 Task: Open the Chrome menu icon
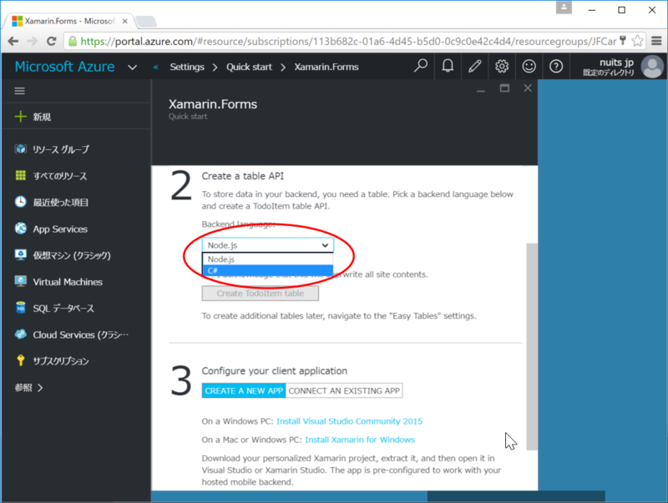(x=656, y=41)
